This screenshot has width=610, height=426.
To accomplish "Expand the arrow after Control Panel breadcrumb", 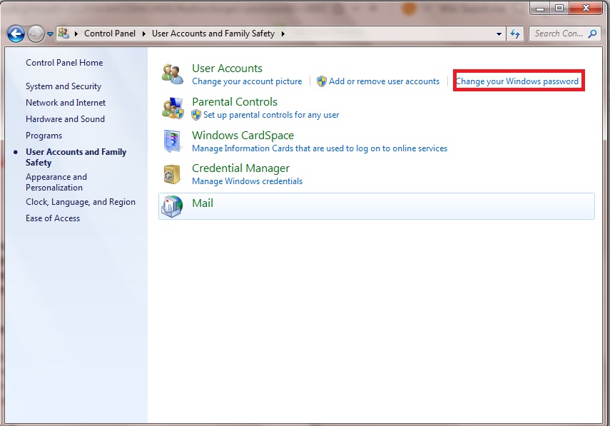I will 144,34.
